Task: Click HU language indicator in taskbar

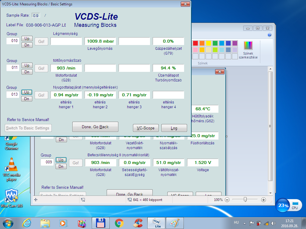Action: (x=236, y=222)
